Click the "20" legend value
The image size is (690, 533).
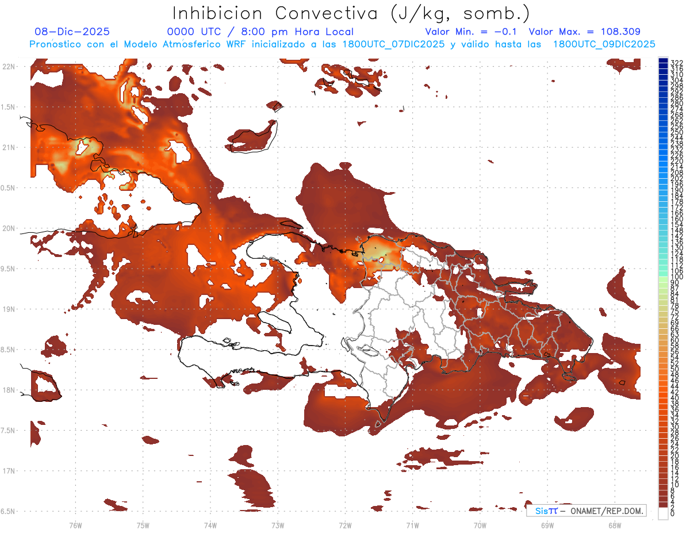pos(675,455)
